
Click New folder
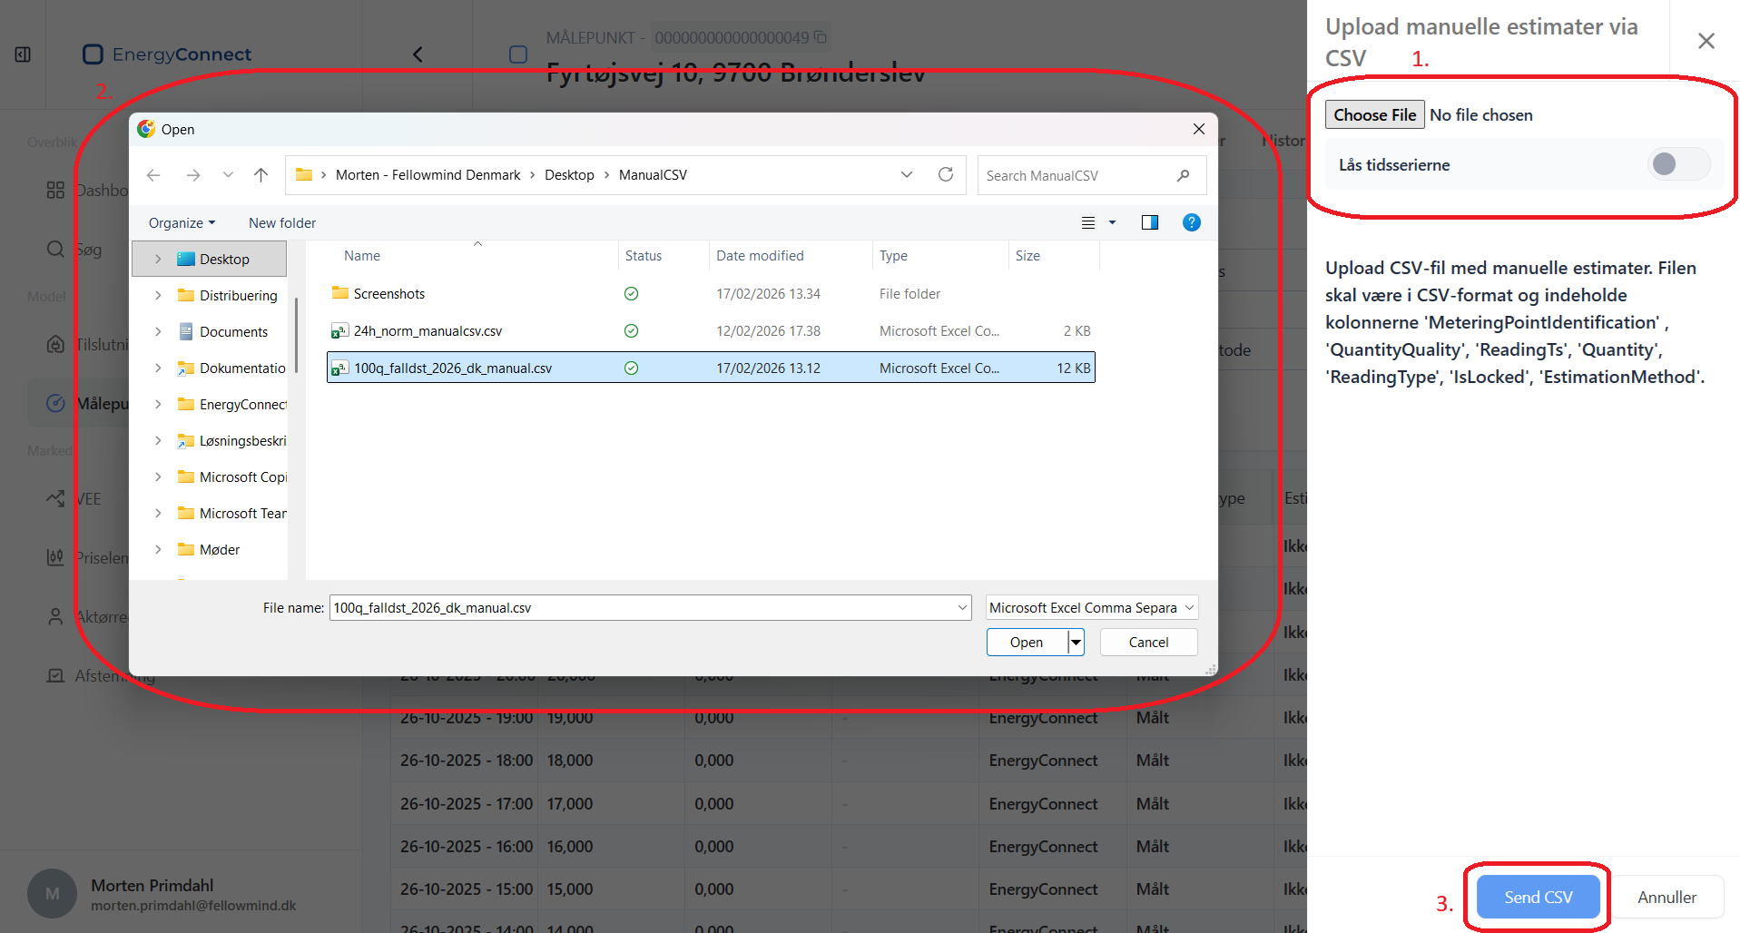click(282, 222)
